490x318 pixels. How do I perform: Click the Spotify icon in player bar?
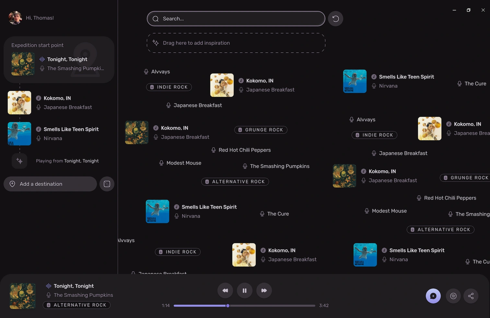453,296
